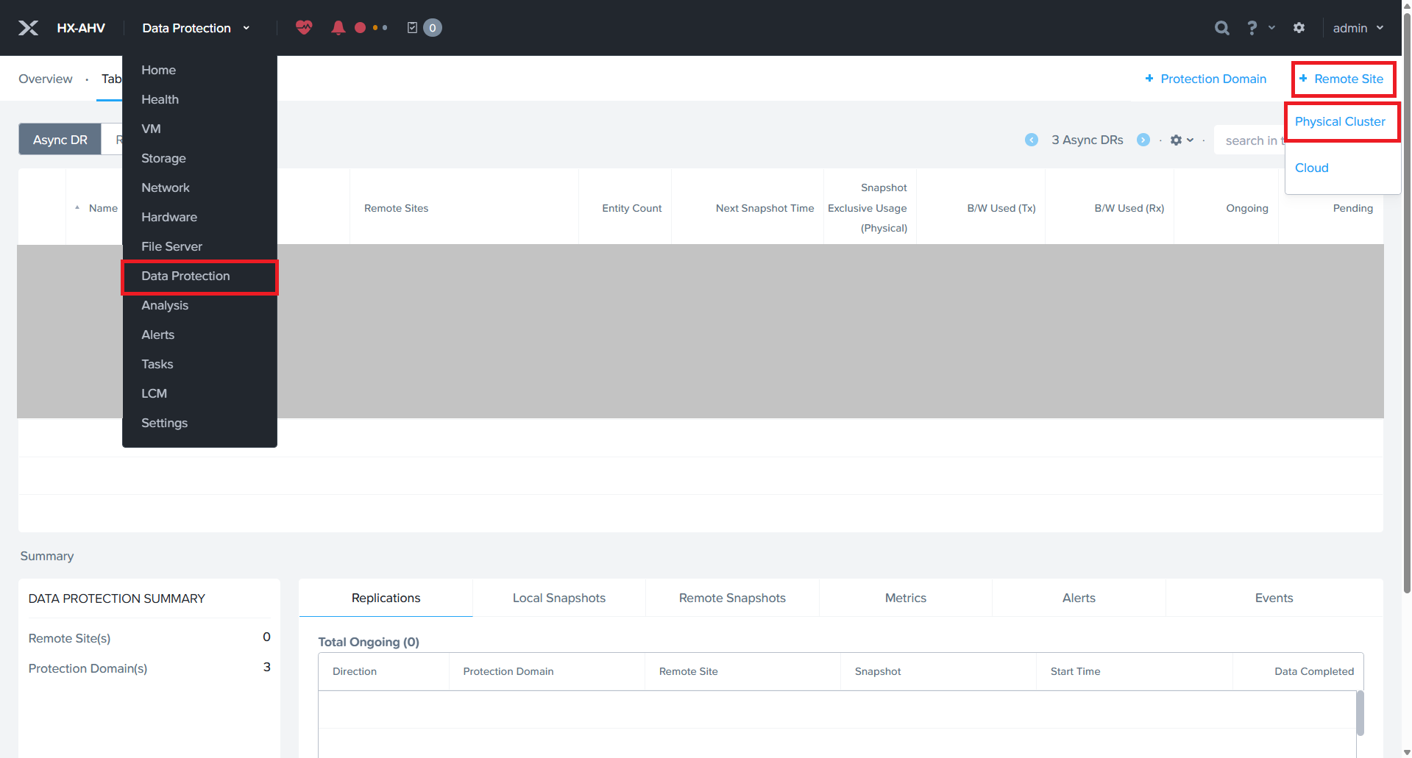The height and width of the screenshot is (758, 1412).
Task: Click the replications table vertical scrollbar
Action: click(1360, 712)
